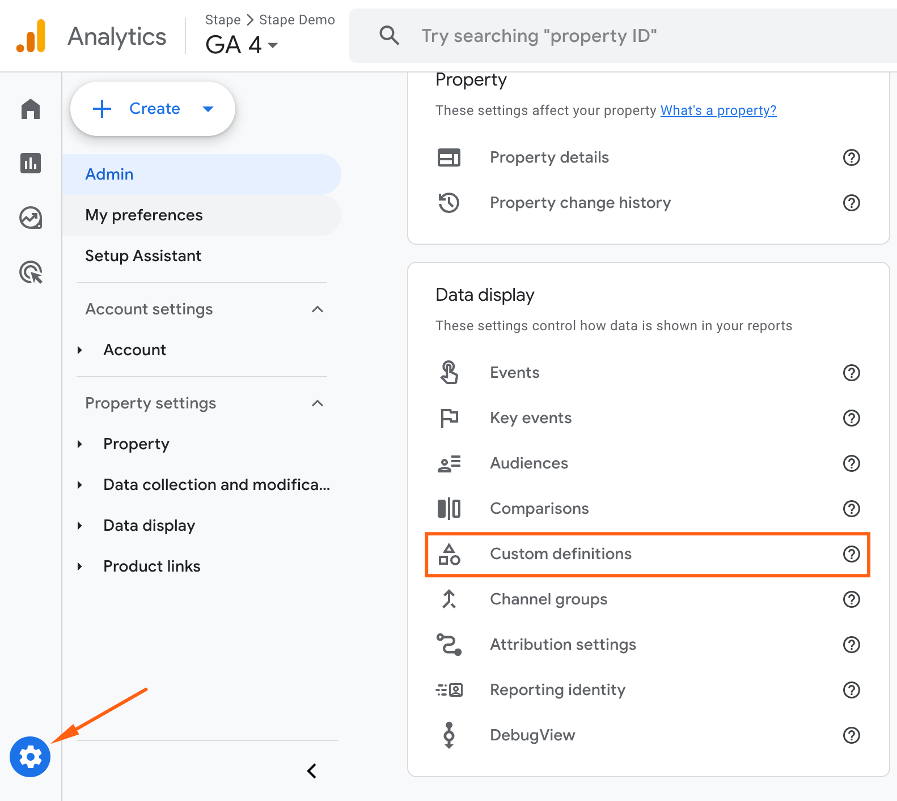Click the Attribution settings path icon
Viewport: 897px width, 801px height.
tap(449, 645)
